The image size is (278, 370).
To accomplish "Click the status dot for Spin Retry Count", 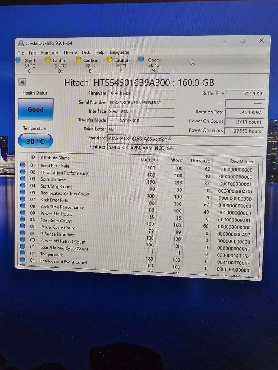I will click(x=22, y=219).
